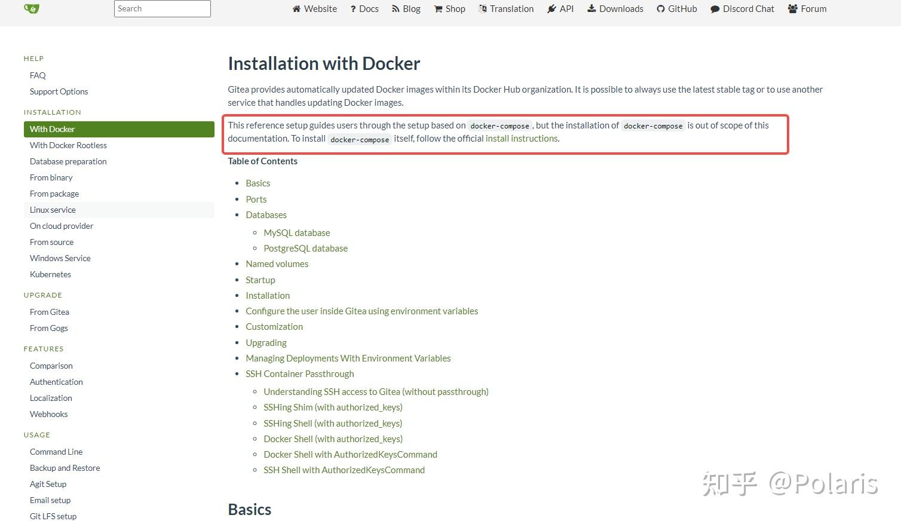901x521 pixels.
Task: Open the Forum menu item
Action: [807, 9]
